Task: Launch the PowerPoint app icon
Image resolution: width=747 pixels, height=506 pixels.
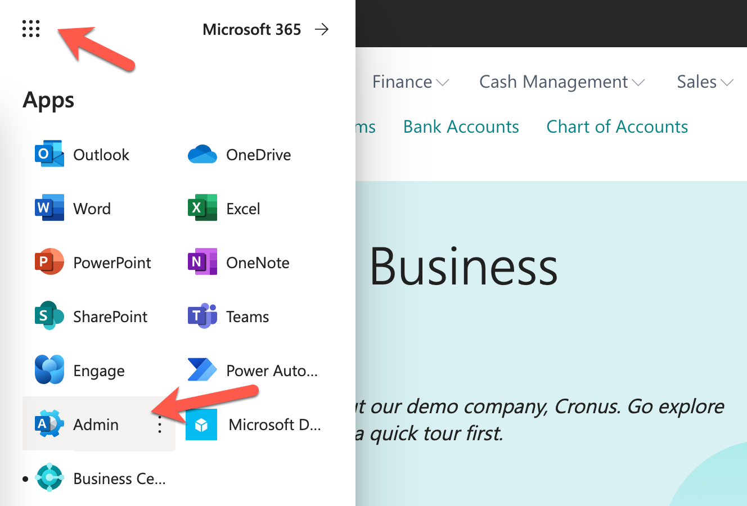Action: coord(49,263)
